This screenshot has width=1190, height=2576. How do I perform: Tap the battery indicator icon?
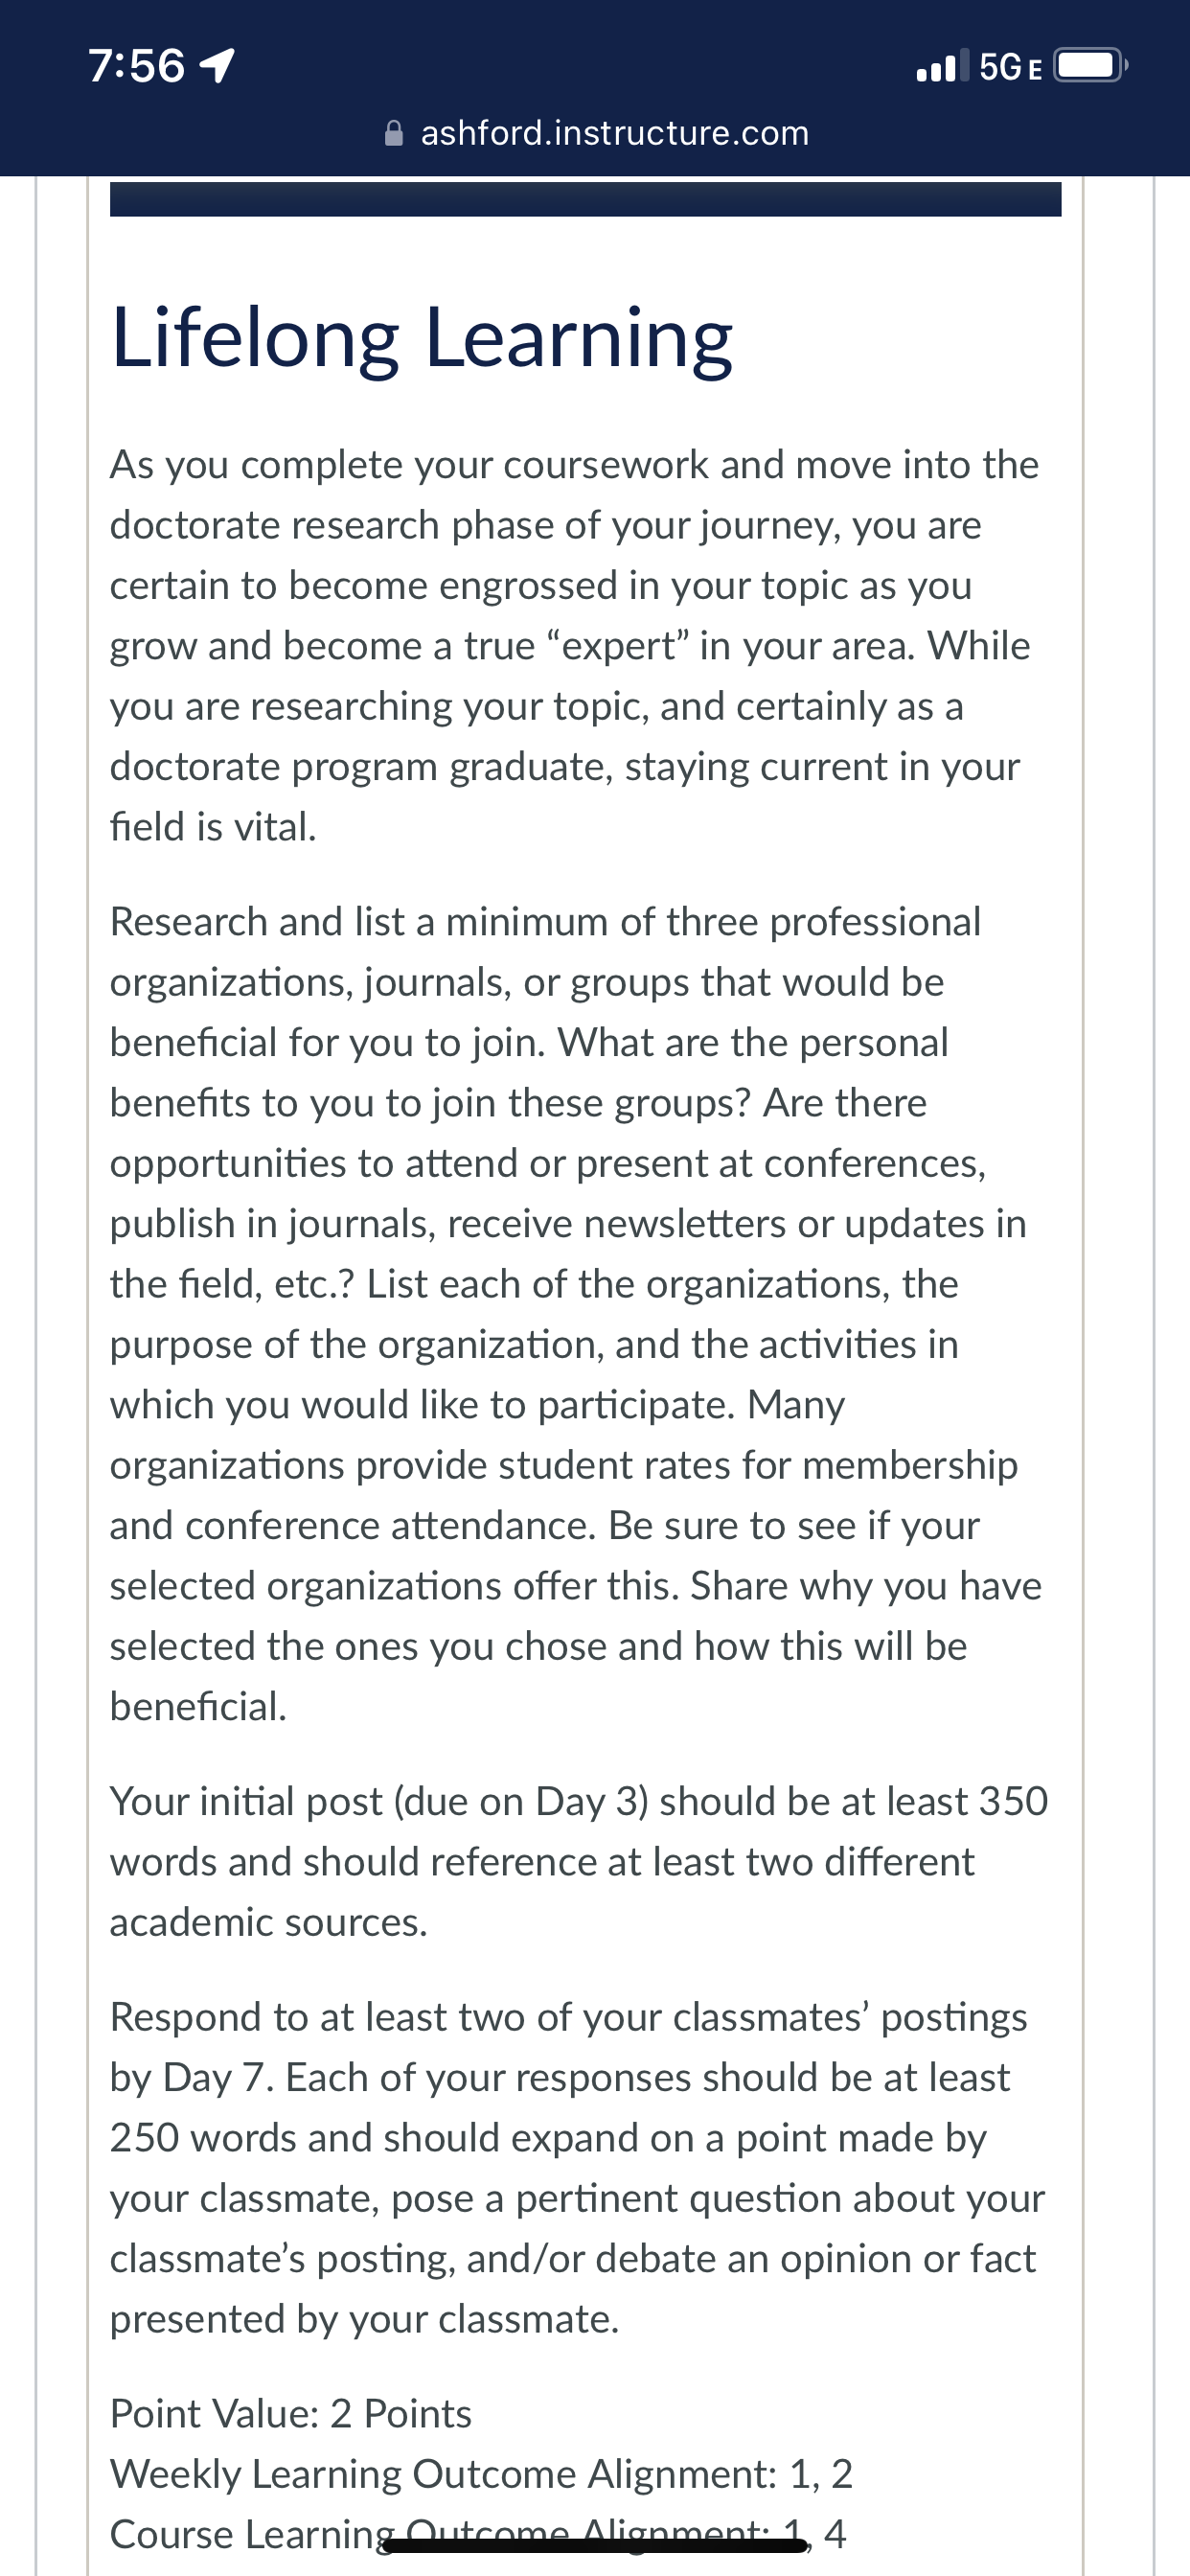tap(1090, 66)
